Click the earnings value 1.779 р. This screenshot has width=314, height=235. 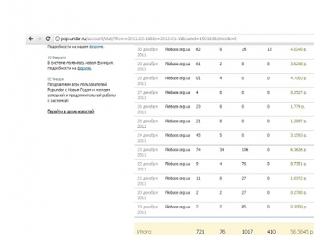(298, 107)
